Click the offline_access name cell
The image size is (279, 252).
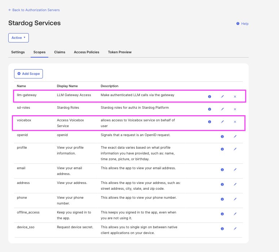pos(28,212)
